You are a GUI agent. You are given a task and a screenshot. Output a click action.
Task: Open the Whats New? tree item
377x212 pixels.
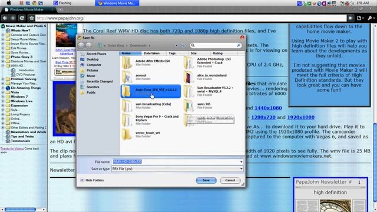21,31
